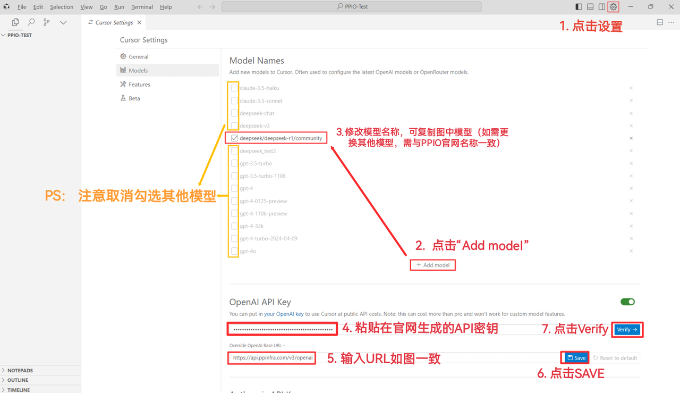Enable the claude-3.5-haiku checkbox
Viewport: 680px width, 393px height.
click(234, 88)
